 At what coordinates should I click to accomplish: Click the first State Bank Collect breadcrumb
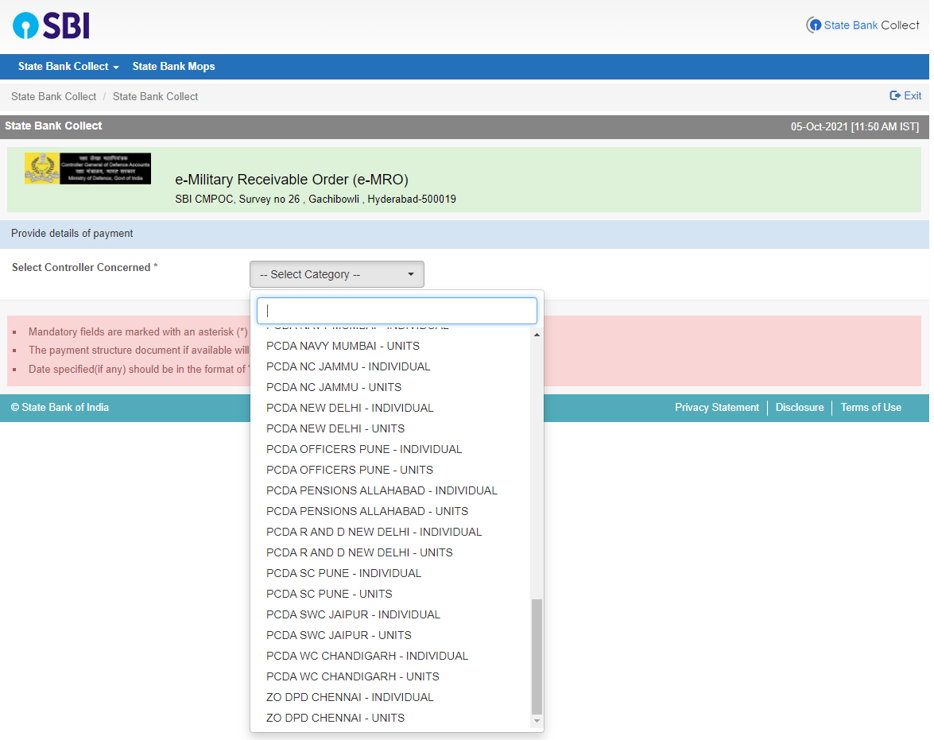[x=53, y=96]
